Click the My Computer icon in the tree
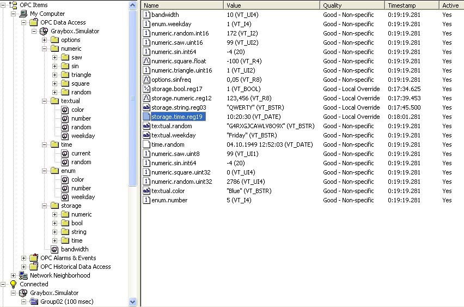The image size is (464, 307). (23, 14)
